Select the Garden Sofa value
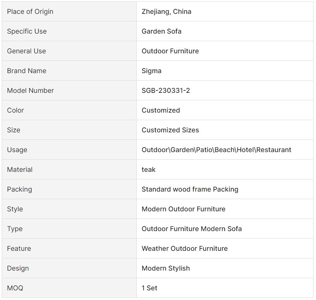This screenshot has width=316, height=300. [162, 32]
